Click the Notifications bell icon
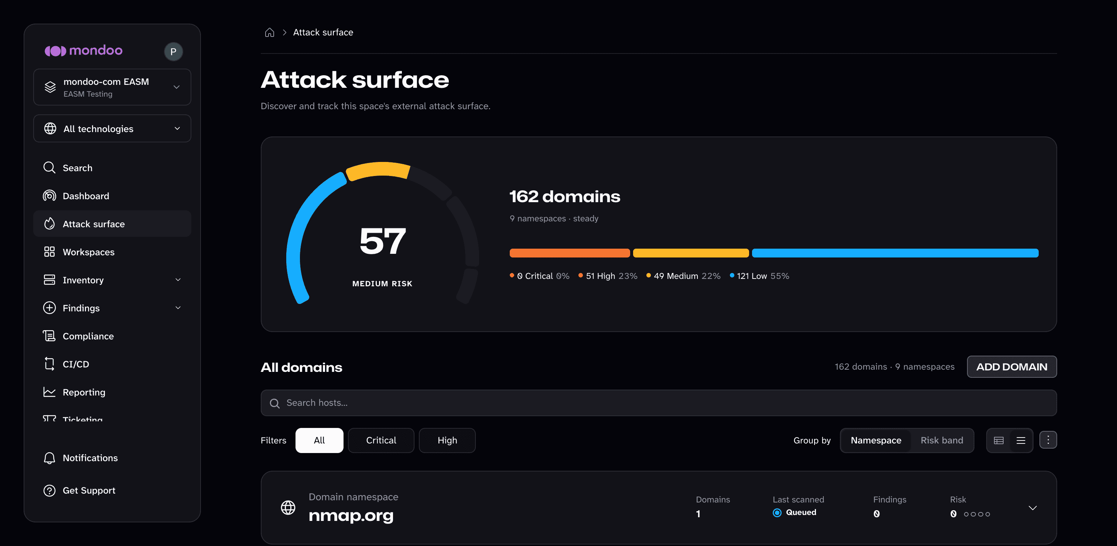The width and height of the screenshot is (1117, 546). pos(49,458)
